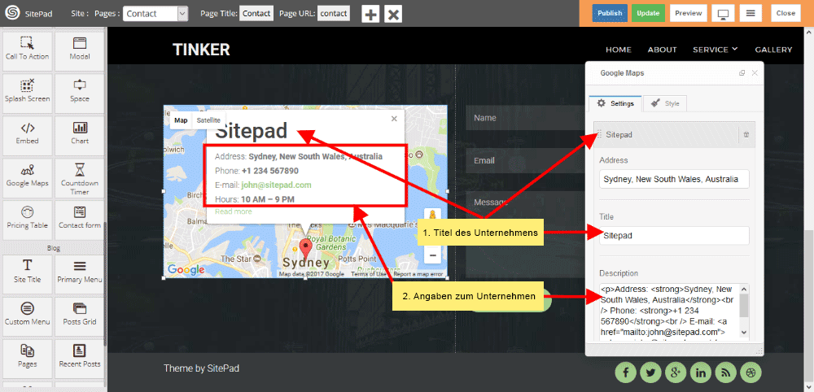814x392 pixels.
Task: Switch to desktop view icon
Action: point(723,14)
